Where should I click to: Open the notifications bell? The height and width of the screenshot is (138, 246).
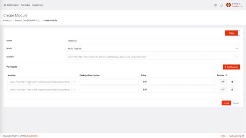click(221, 5)
